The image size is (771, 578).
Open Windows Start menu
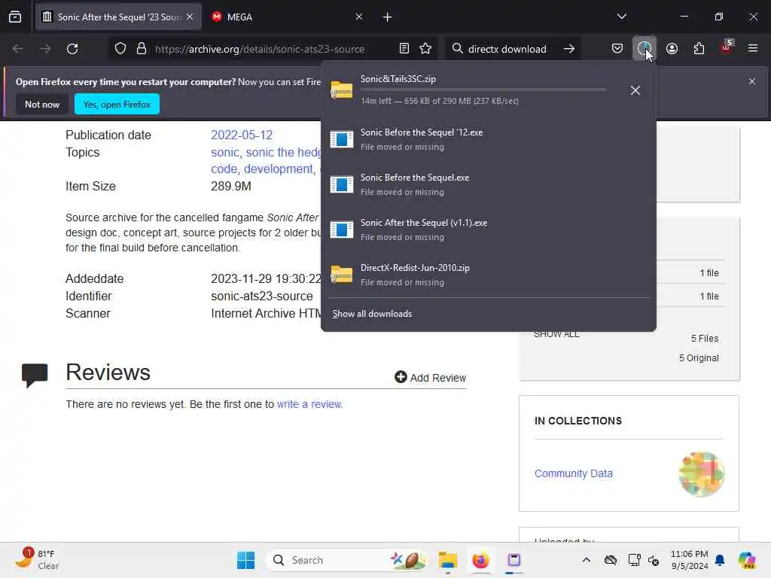click(x=245, y=560)
